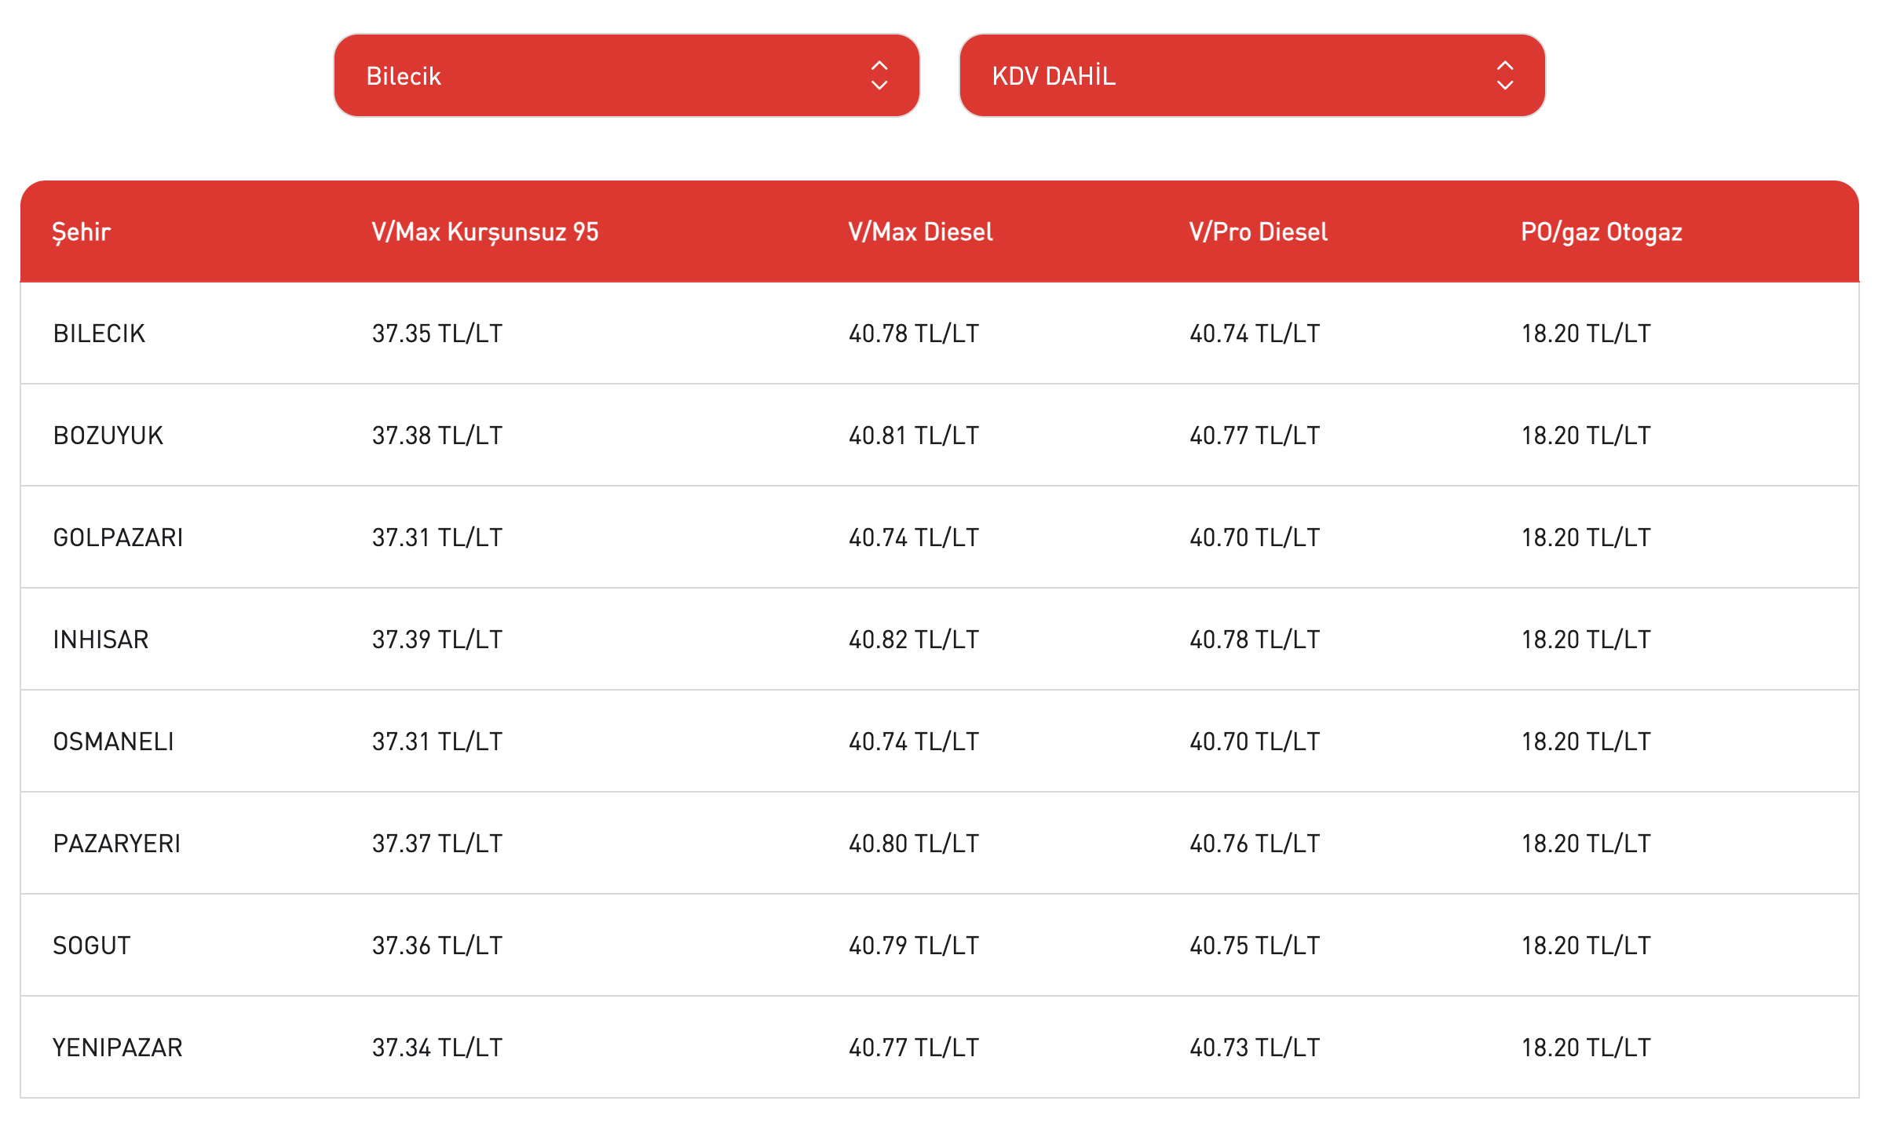Click INHISAR's 40.78 V/Pro Diesel price
Viewport: 1889px width, 1130px height.
tap(1255, 640)
